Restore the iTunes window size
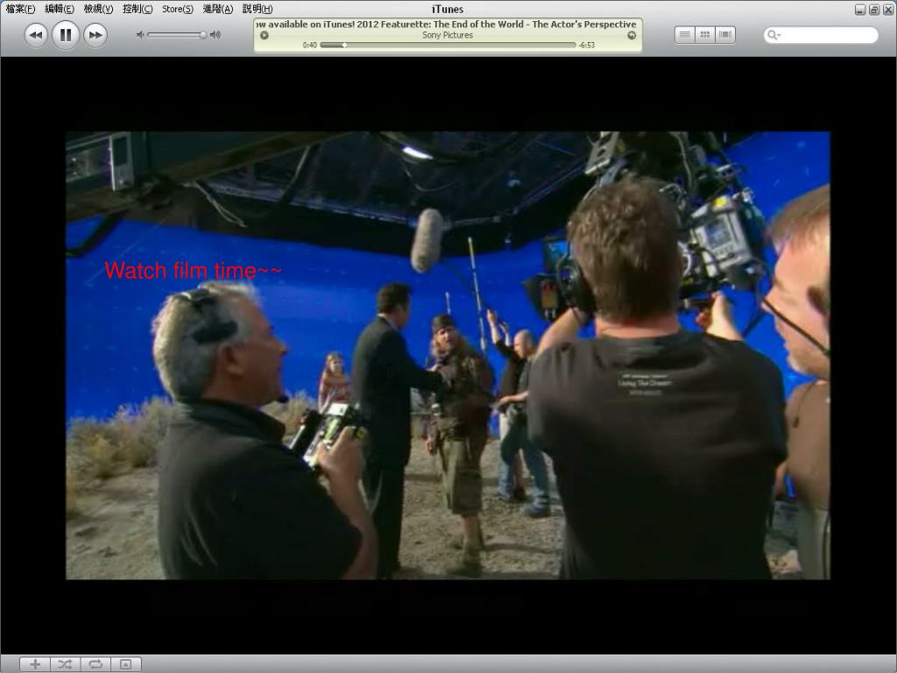 (874, 9)
